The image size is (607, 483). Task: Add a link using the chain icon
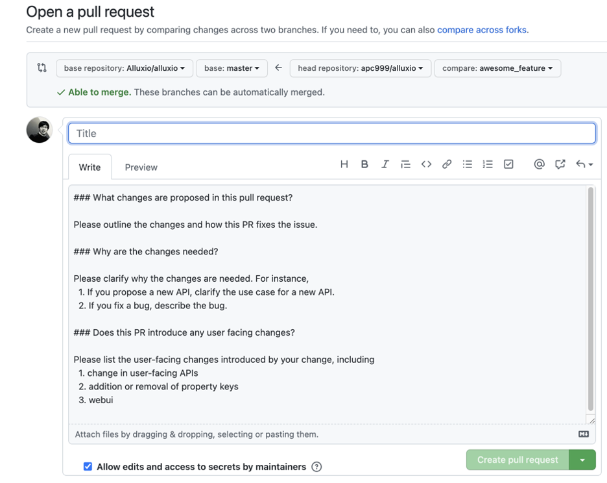[447, 164]
